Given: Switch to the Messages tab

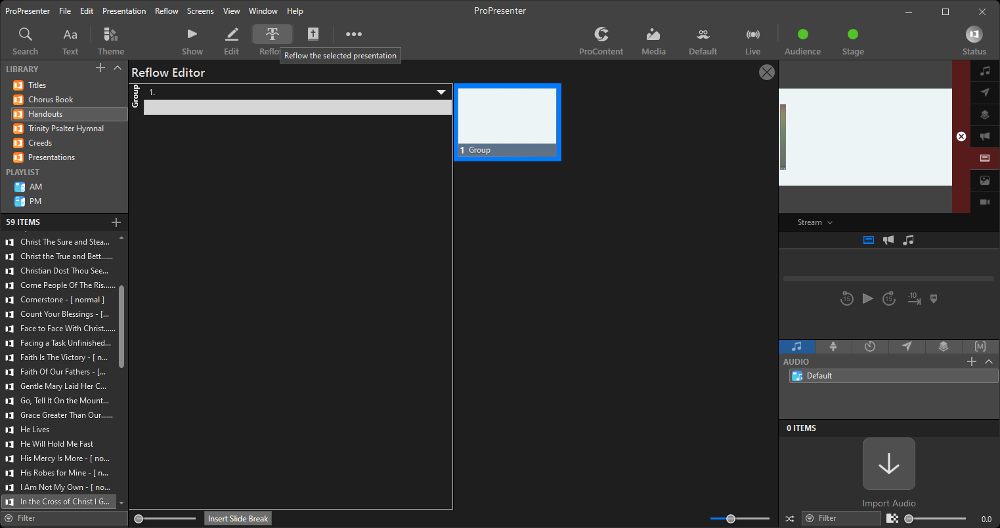Looking at the screenshot, I should [907, 346].
